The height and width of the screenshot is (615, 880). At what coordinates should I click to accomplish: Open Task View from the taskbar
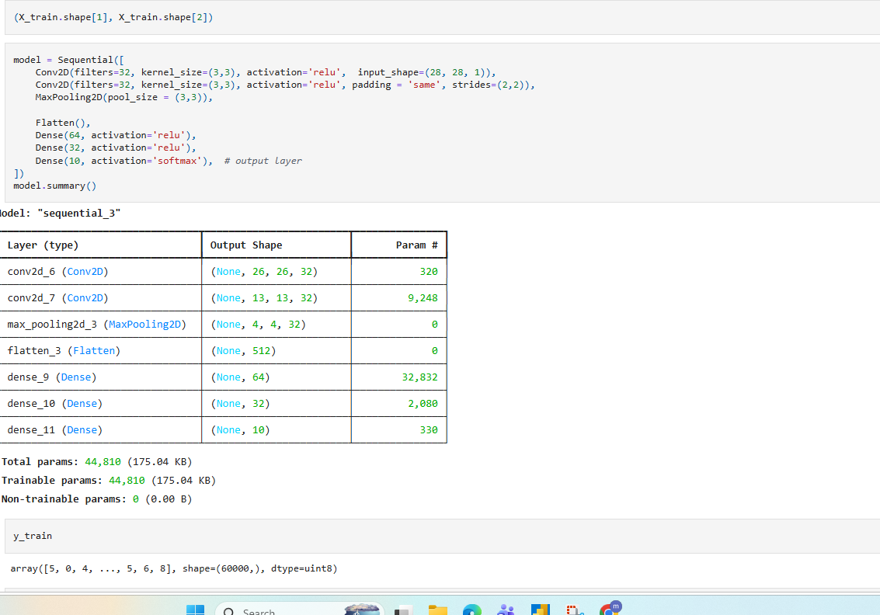tap(403, 610)
